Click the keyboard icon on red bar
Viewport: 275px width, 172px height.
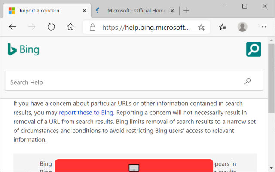click(134, 167)
